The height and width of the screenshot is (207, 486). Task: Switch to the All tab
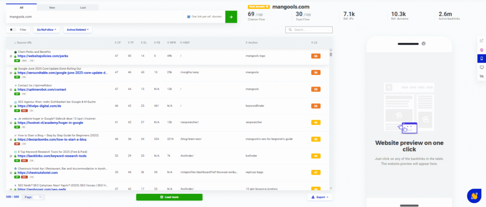tap(21, 8)
